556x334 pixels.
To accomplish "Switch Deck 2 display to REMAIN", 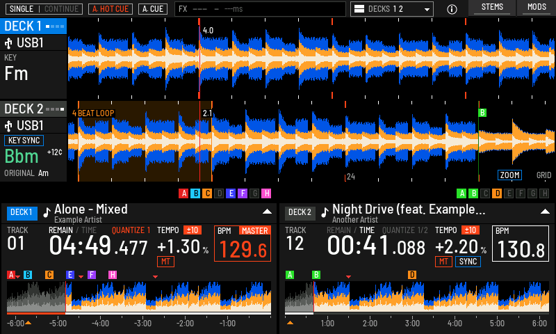I will [338, 230].
